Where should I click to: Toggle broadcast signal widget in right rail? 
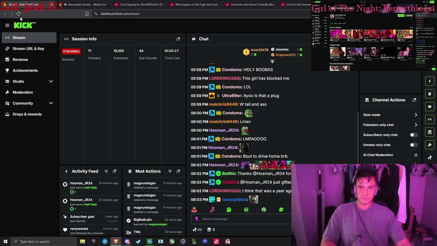[x=430, y=119]
